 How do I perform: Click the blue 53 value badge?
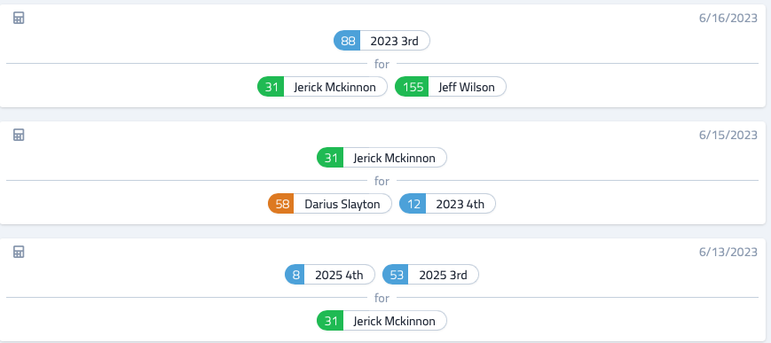click(x=396, y=275)
